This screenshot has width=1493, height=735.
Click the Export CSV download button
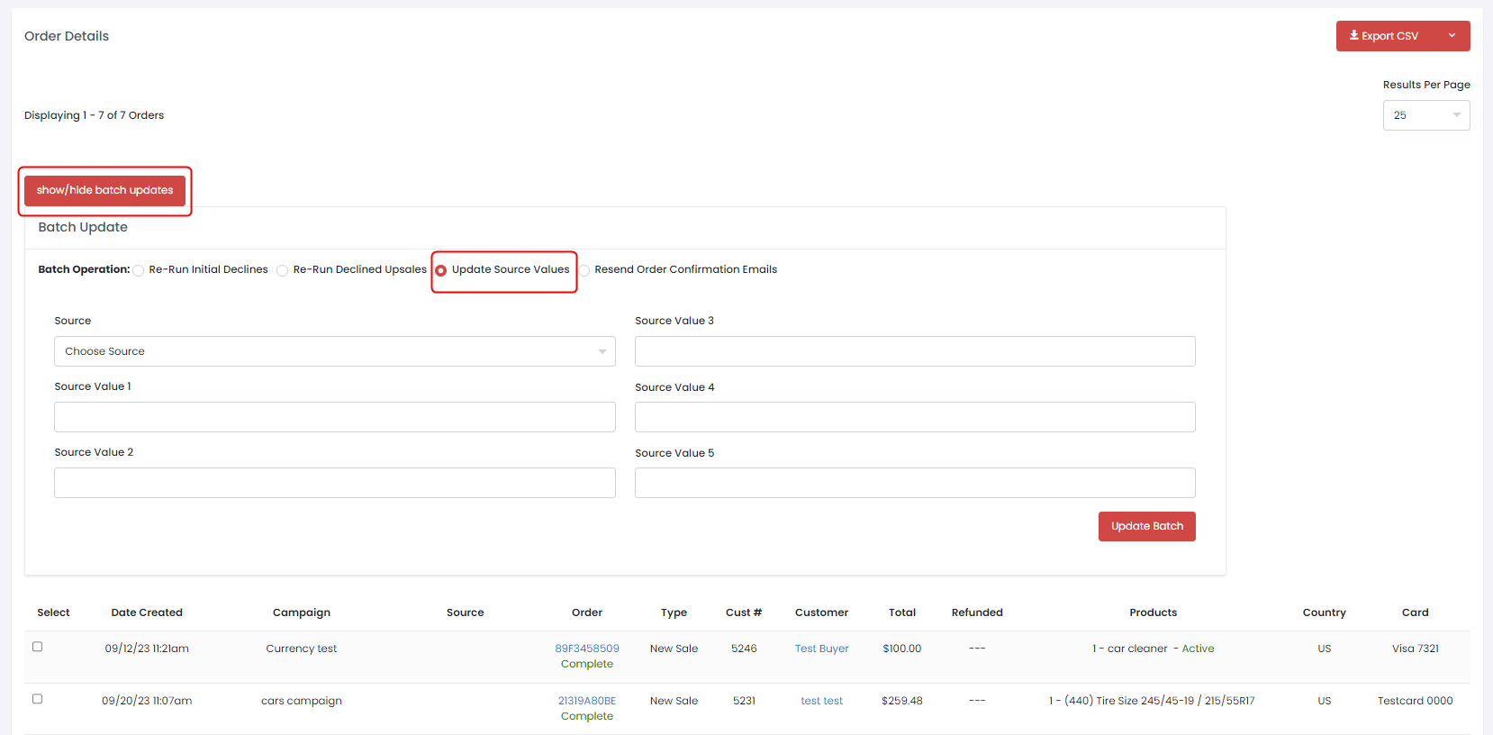pos(1384,36)
